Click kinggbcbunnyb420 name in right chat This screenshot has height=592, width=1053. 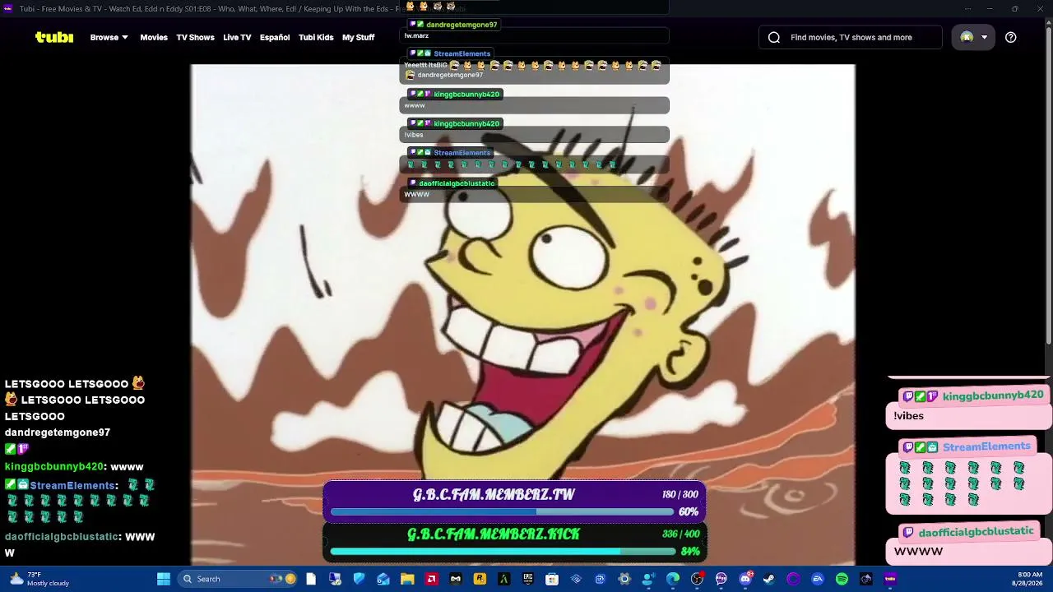(993, 395)
